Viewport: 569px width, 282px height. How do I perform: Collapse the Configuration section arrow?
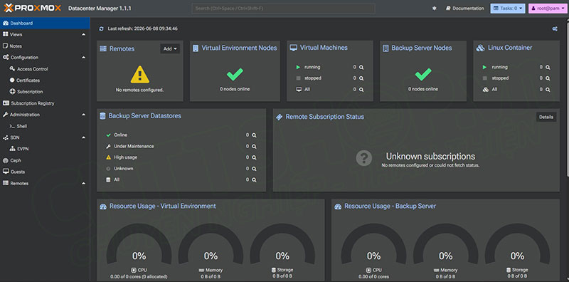[x=84, y=58]
